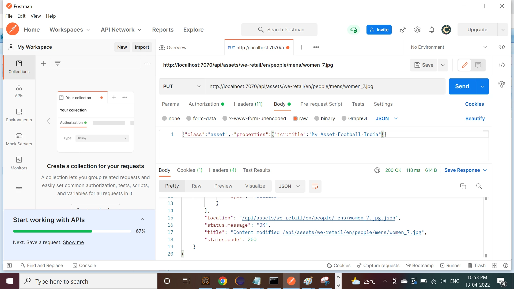Click the capture requests satellite icon
The height and width of the screenshot is (289, 514).
pos(403,30)
